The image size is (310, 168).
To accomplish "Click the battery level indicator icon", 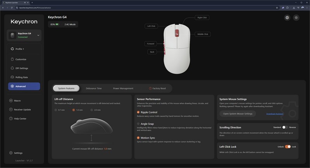I will tap(57, 24).
